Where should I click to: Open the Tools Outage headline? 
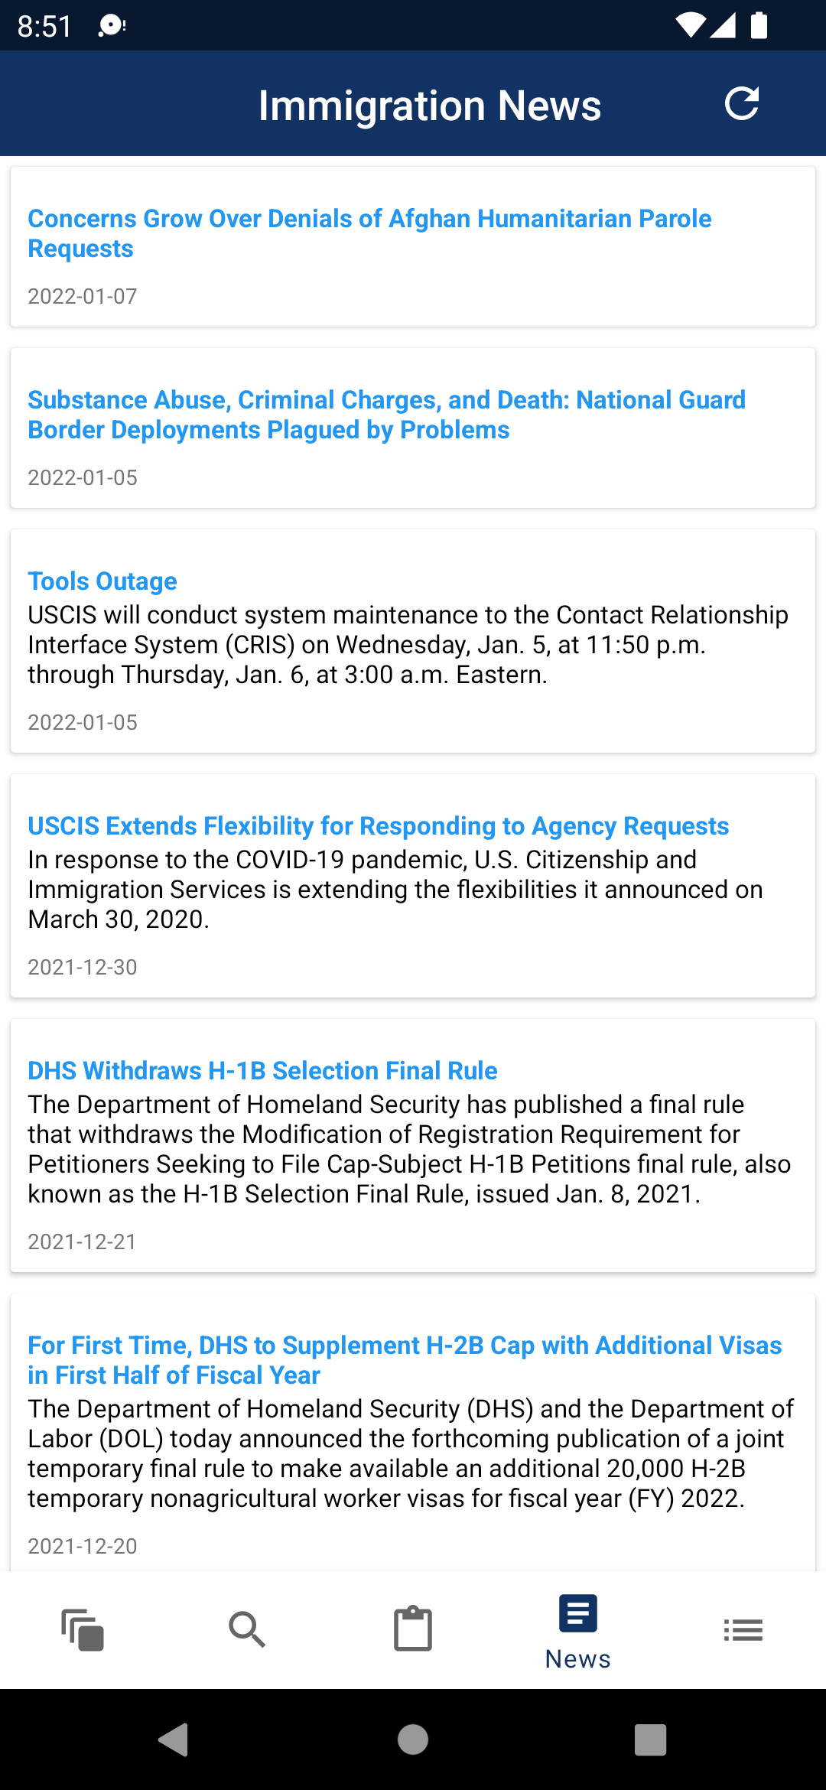pos(102,581)
